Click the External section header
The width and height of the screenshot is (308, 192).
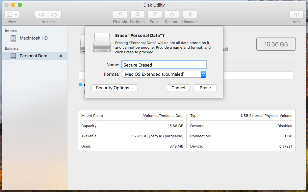[x=12, y=48]
